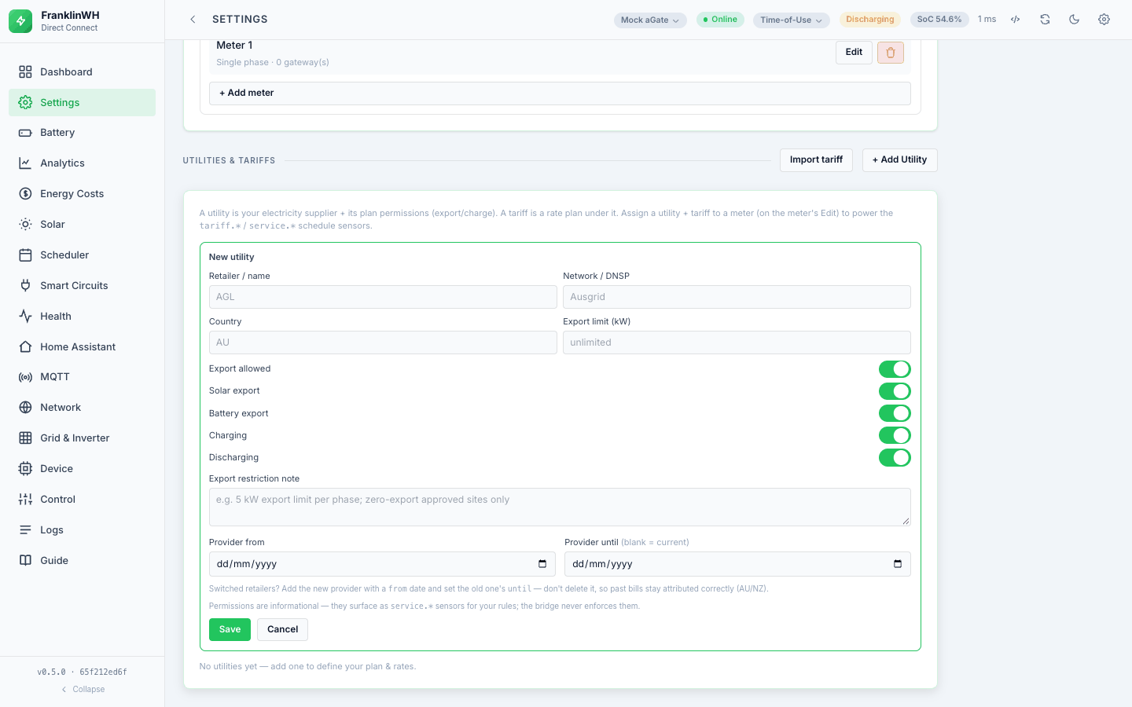Expand the Time-of-Use mode dropdown

click(792, 20)
